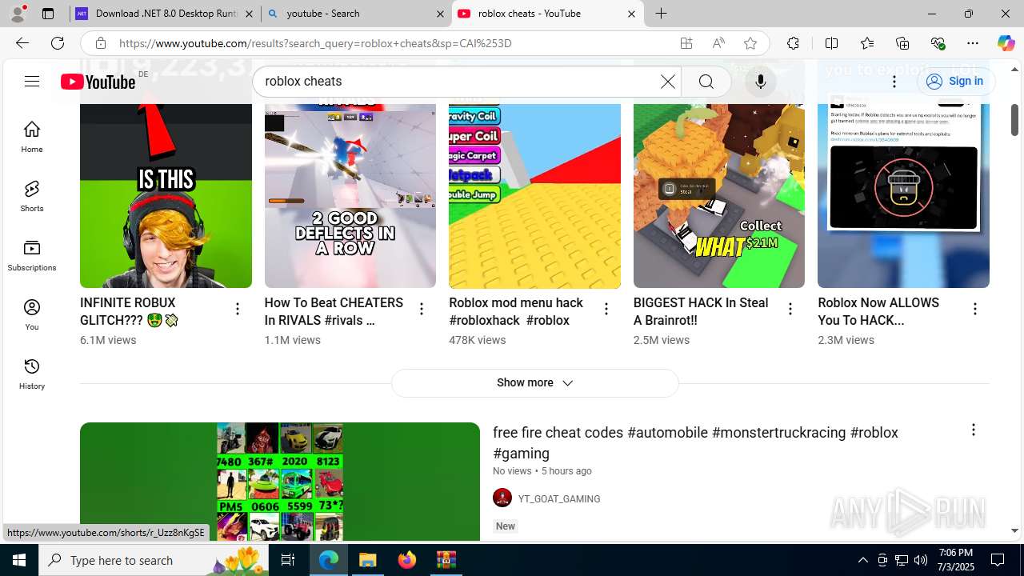Click the taskbar search box
This screenshot has height=576, width=1024.
point(154,560)
